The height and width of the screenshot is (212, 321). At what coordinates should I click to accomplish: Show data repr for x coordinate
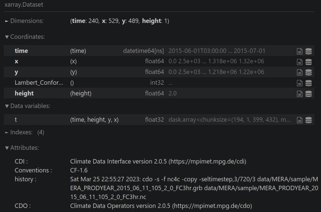308,62
